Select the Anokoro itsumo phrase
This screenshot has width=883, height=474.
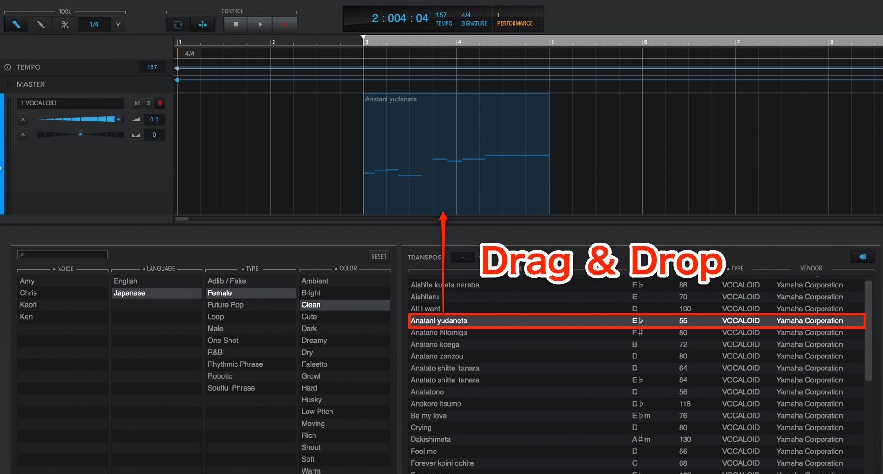pyautogui.click(x=636, y=404)
